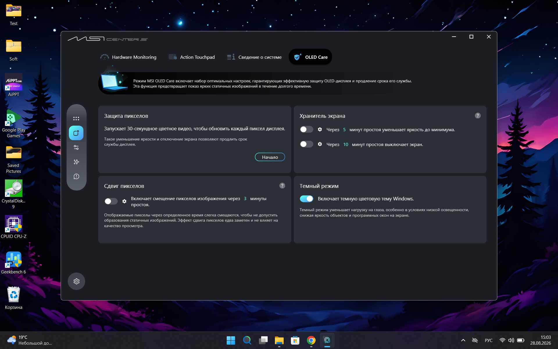The height and width of the screenshot is (349, 558).
Task: Open the Wi-Fi network tray icon
Action: click(502, 340)
